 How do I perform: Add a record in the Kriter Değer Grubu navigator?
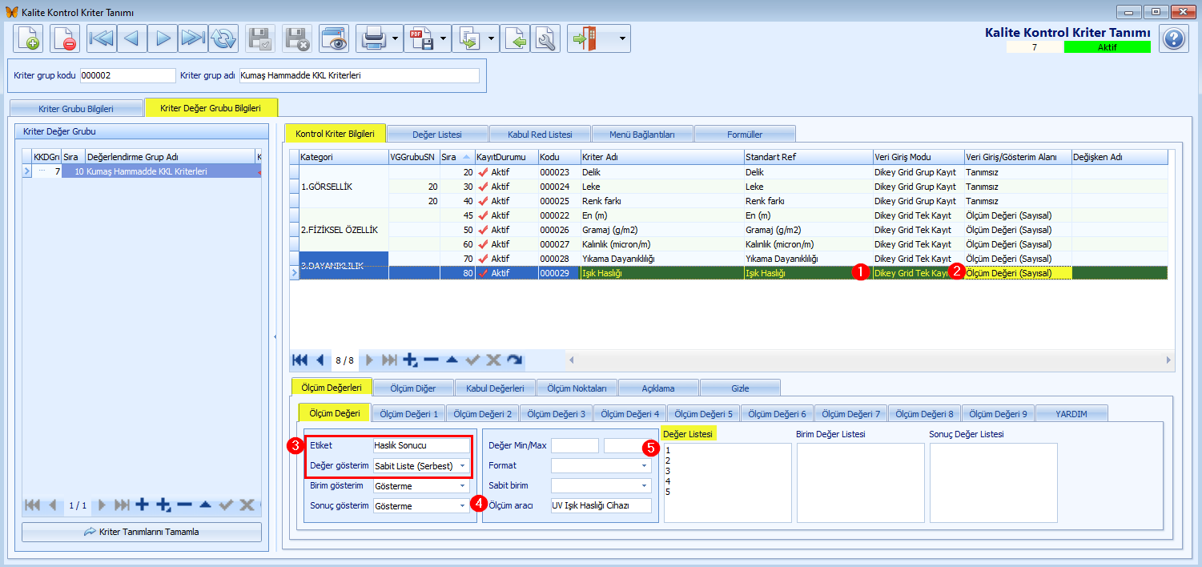(143, 505)
